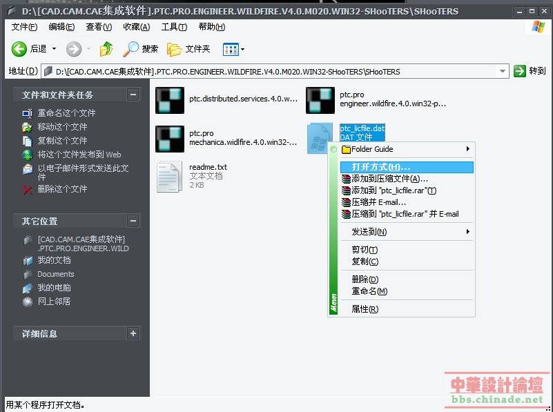Click the 复制这个文件 task link
Image resolution: width=553 pixels, height=412 pixels.
62,141
